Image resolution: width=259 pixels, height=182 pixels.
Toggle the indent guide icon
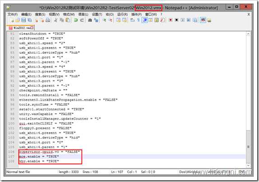tap(145, 20)
